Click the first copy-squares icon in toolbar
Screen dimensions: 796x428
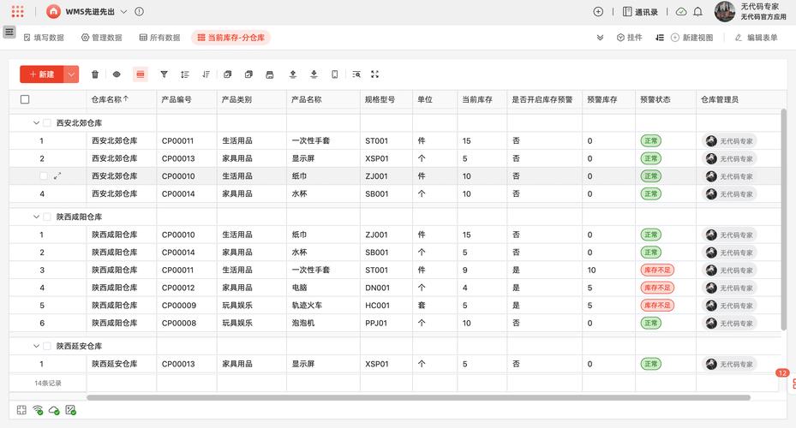(227, 74)
